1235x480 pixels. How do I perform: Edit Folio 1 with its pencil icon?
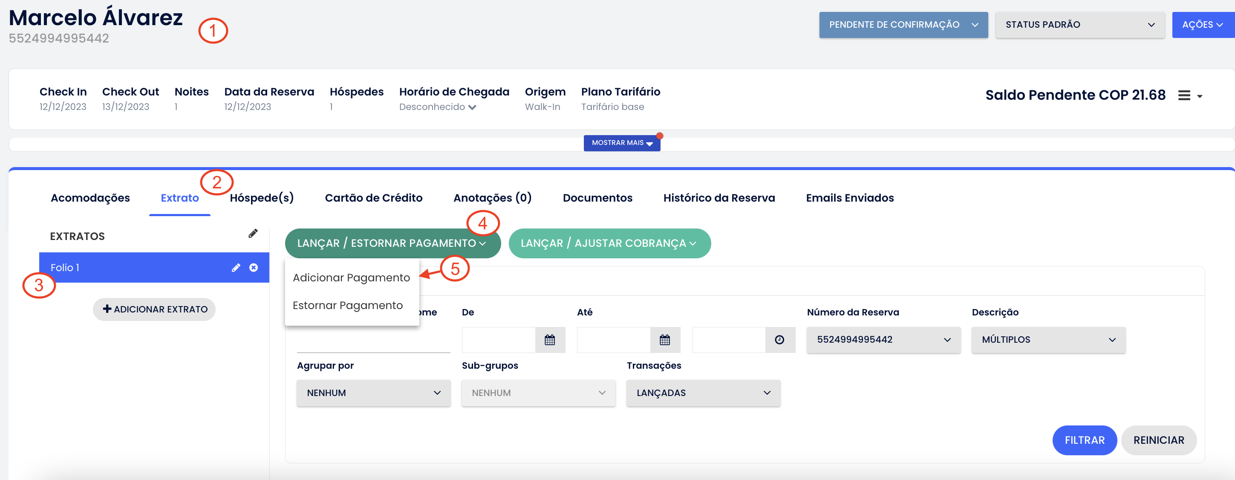coord(235,268)
